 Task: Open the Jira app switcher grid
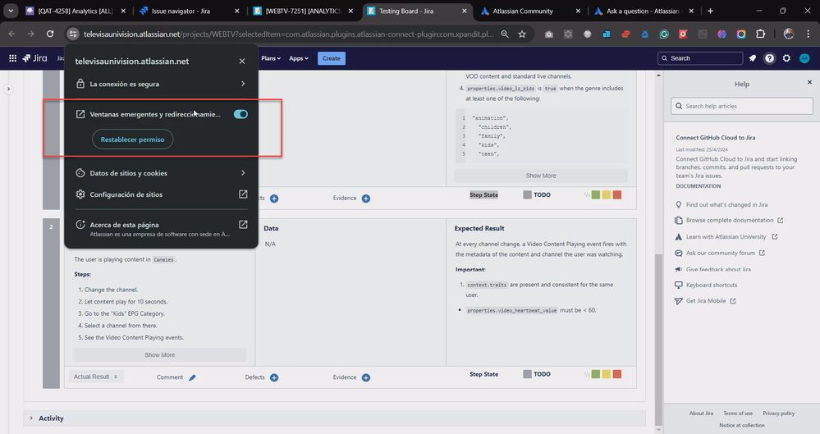(12, 58)
